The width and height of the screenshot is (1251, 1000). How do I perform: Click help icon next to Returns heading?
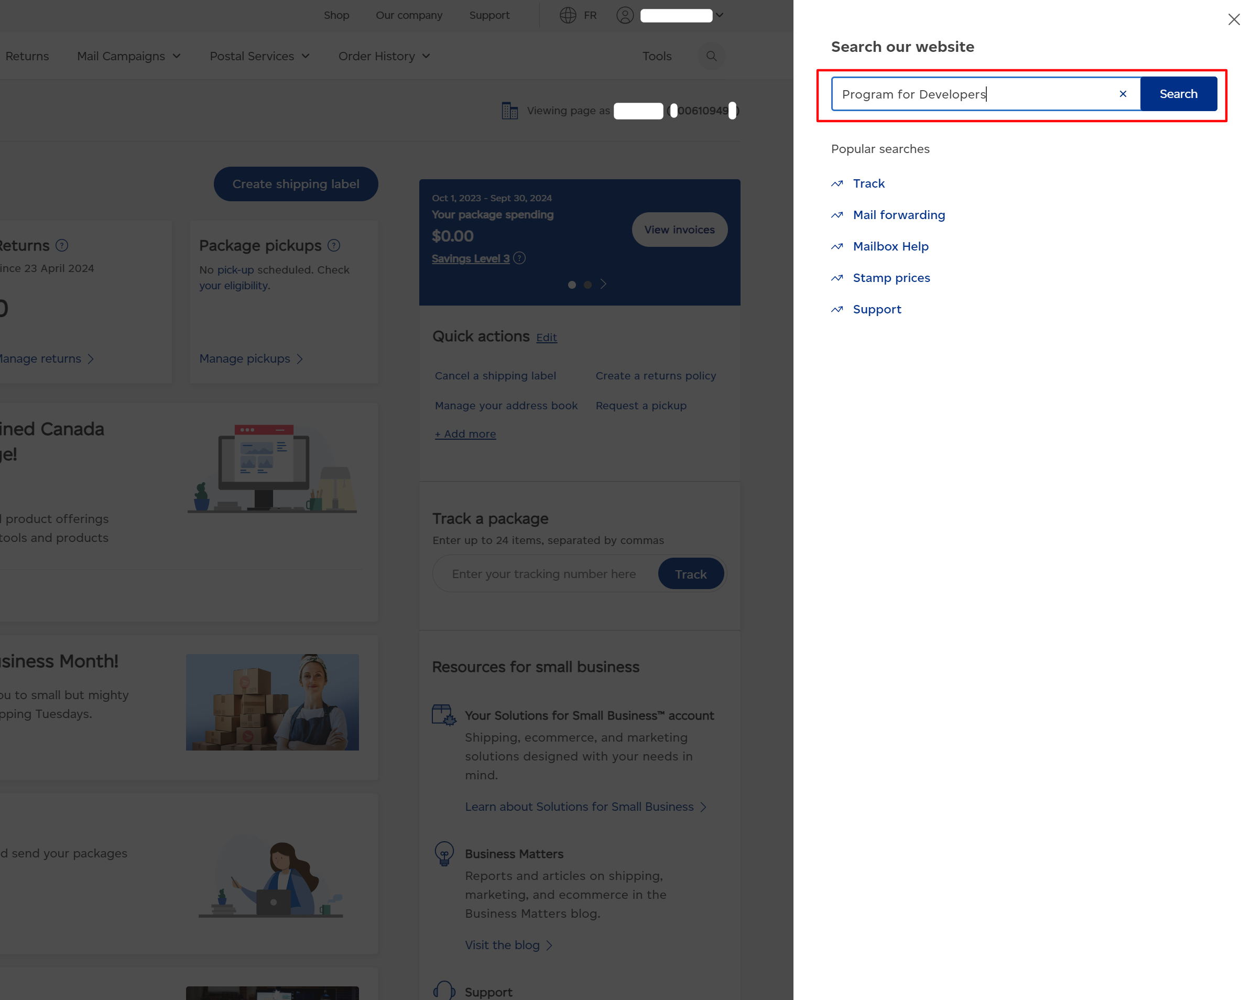[62, 245]
